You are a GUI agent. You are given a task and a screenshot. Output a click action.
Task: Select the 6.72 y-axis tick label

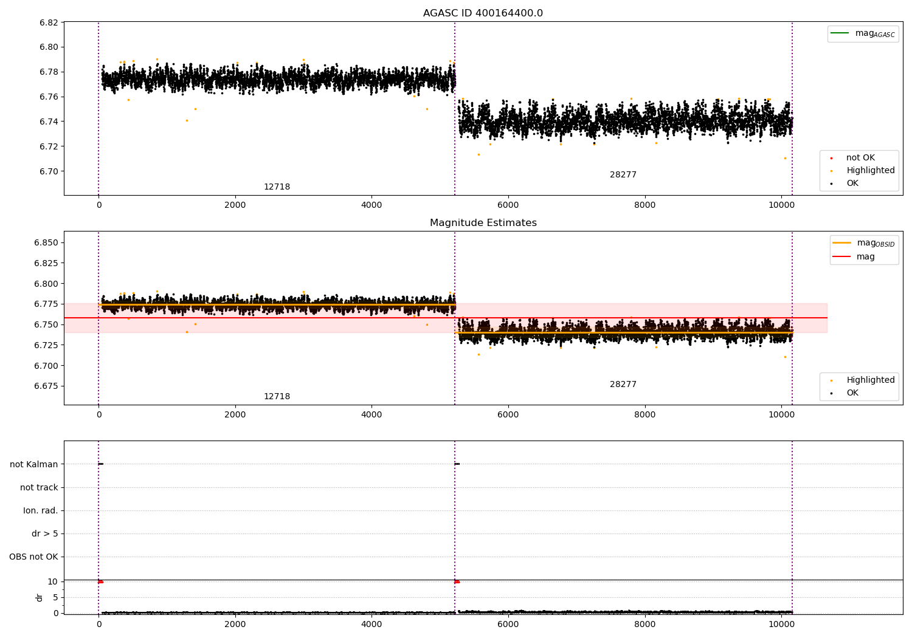click(x=49, y=146)
